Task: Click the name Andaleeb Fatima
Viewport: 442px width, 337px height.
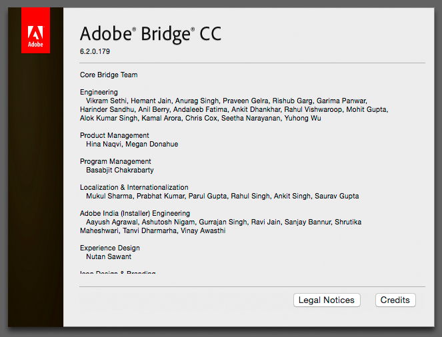Action: [200, 109]
